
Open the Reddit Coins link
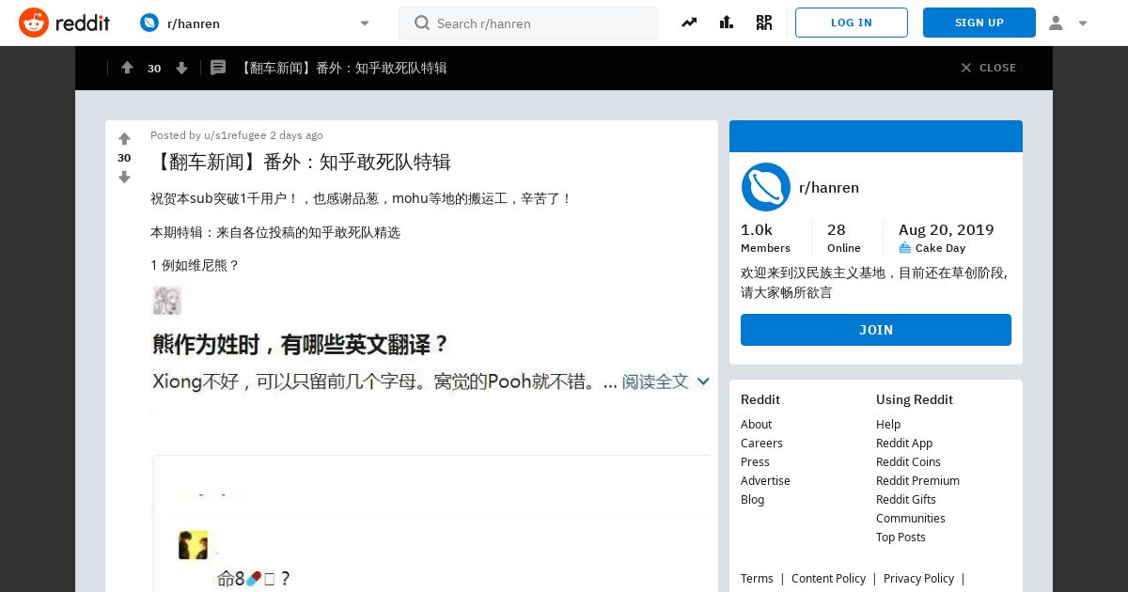(908, 461)
